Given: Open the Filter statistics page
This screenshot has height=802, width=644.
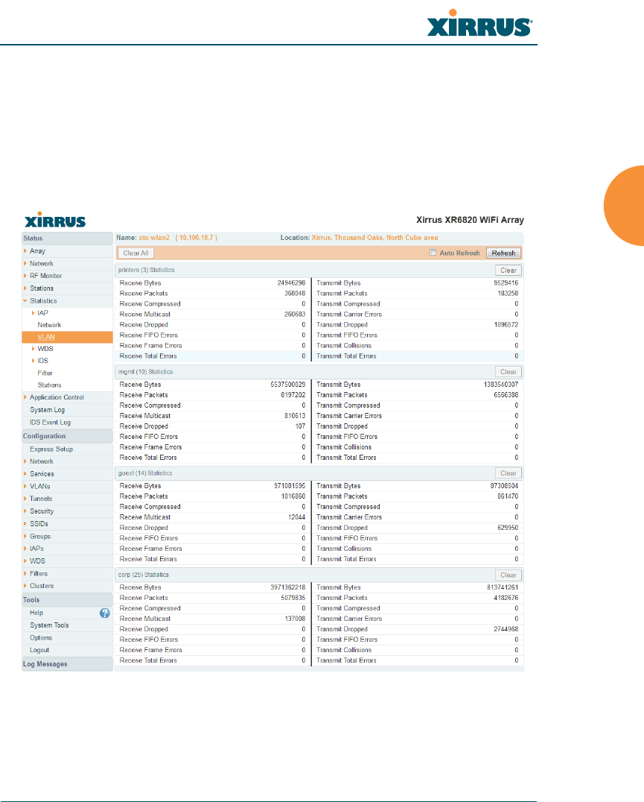Looking at the screenshot, I should pos(45,373).
